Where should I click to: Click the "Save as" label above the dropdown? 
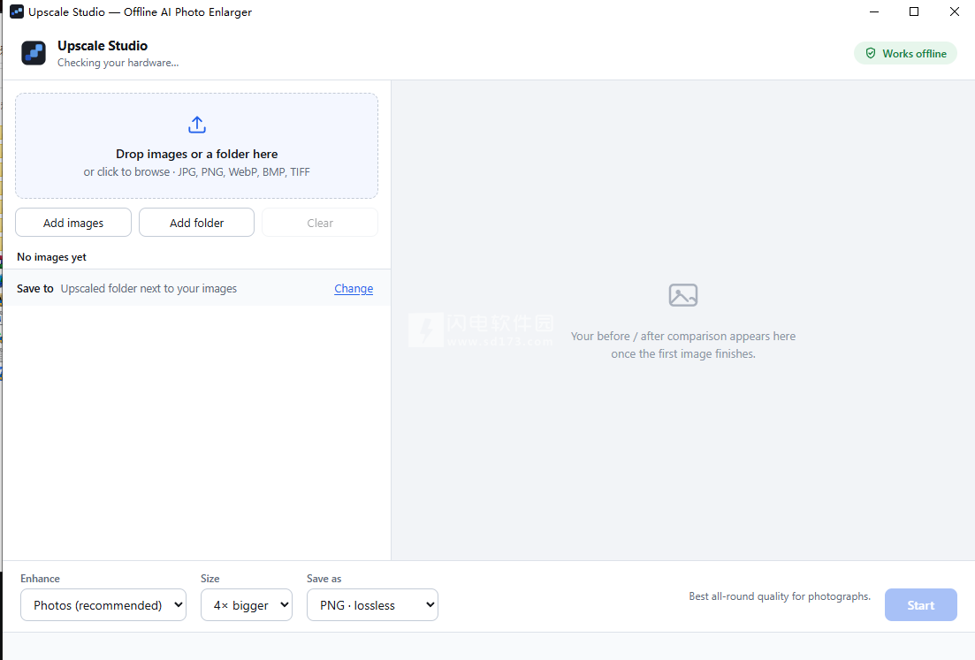[324, 579]
